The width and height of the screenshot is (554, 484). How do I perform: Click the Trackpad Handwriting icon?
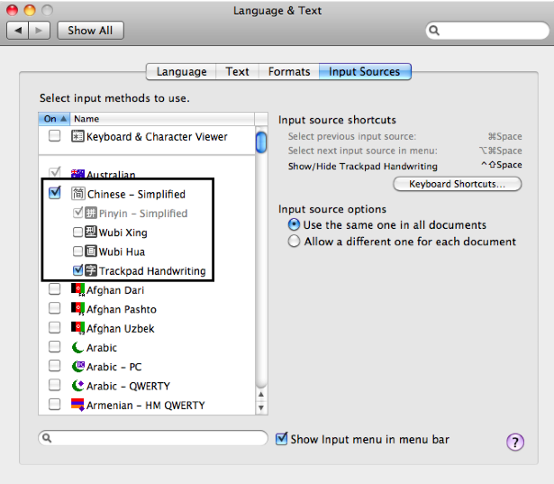91,270
